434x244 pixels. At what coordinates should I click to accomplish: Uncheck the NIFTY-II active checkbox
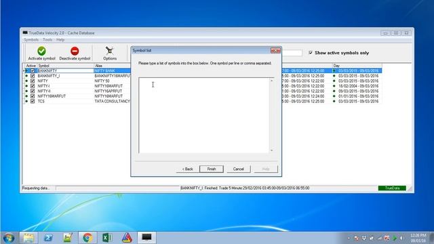[x=33, y=91]
